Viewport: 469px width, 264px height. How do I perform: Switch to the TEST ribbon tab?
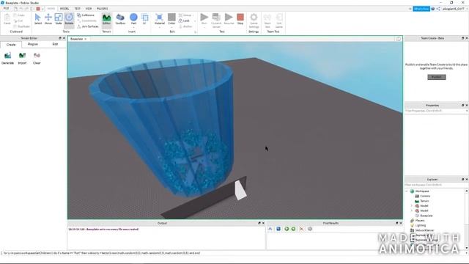tap(77, 9)
